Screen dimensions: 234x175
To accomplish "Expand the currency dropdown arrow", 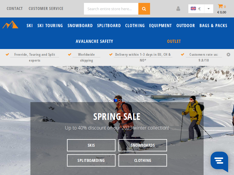I will coord(209,9).
